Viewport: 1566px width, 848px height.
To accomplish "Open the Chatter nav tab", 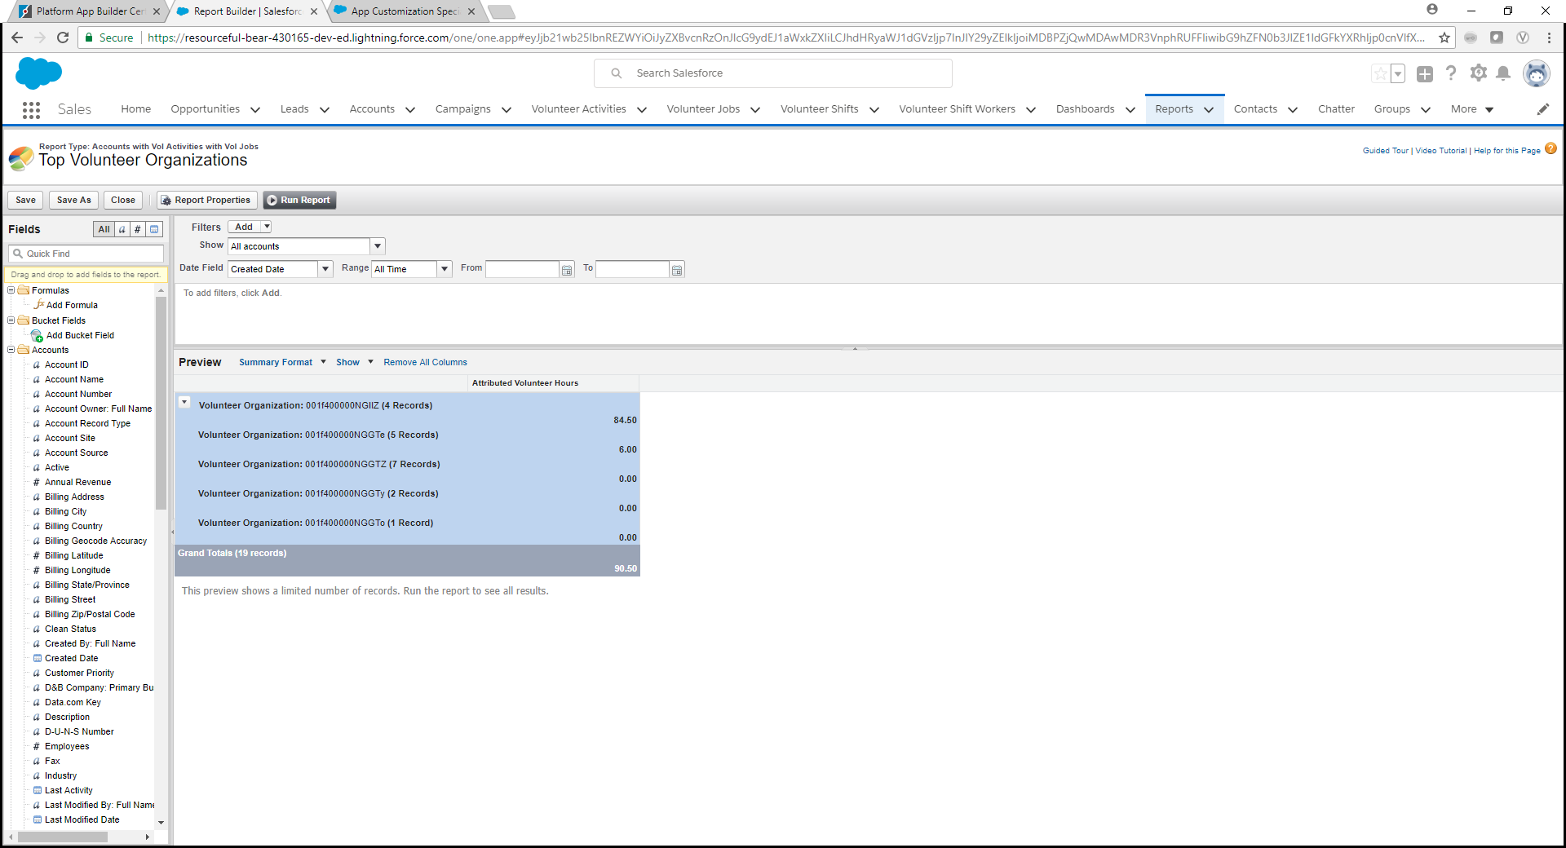I will click(1336, 109).
